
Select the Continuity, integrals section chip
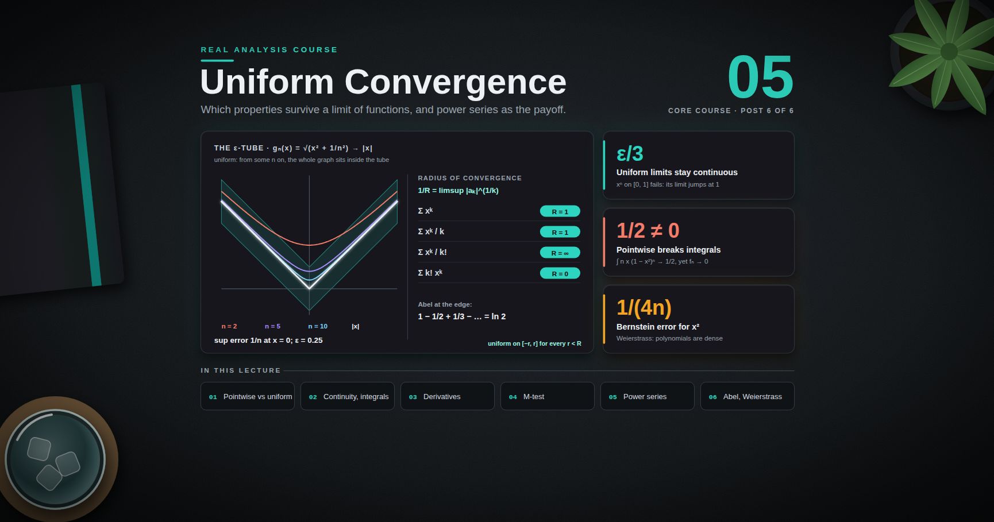(x=348, y=396)
